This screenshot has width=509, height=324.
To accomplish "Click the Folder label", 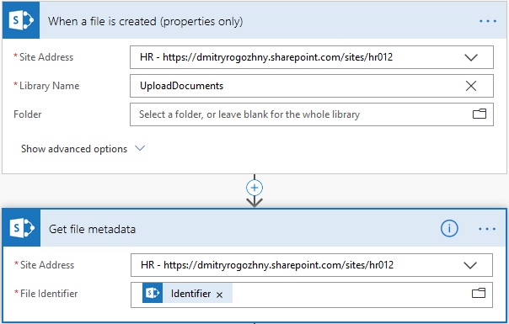I will (x=28, y=114).
